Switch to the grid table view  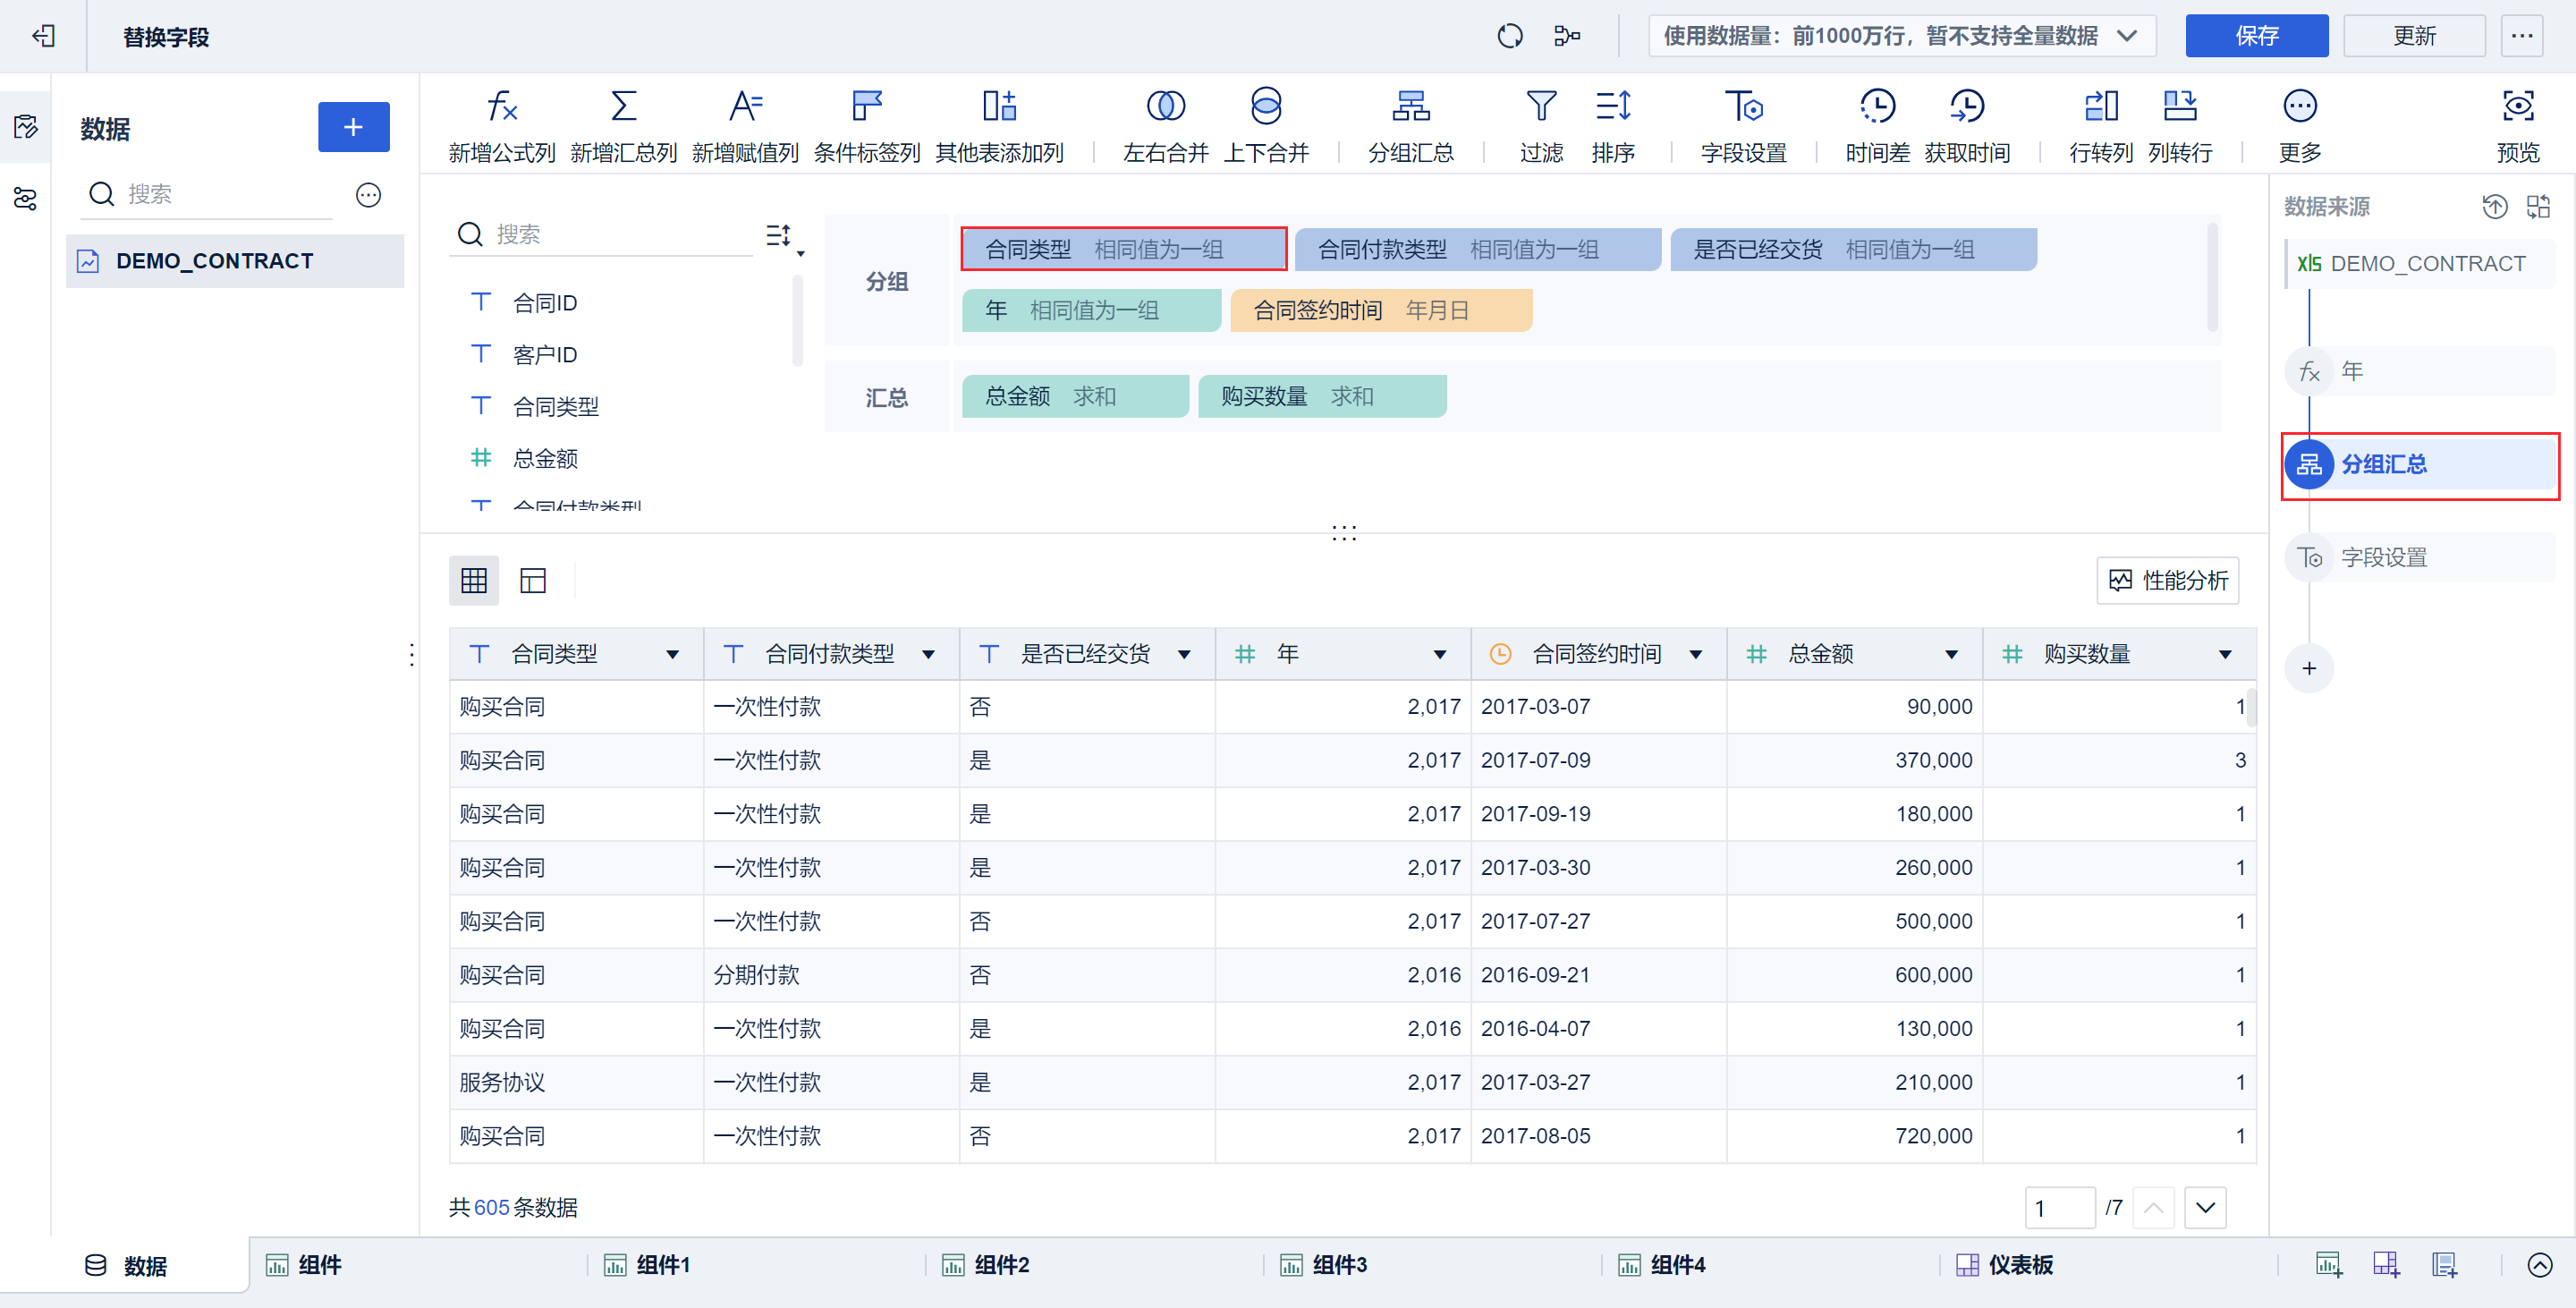pyautogui.click(x=473, y=580)
